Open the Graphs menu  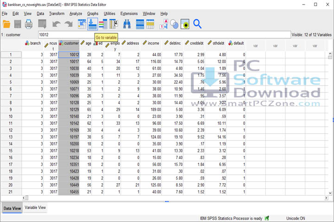(x=93, y=13)
